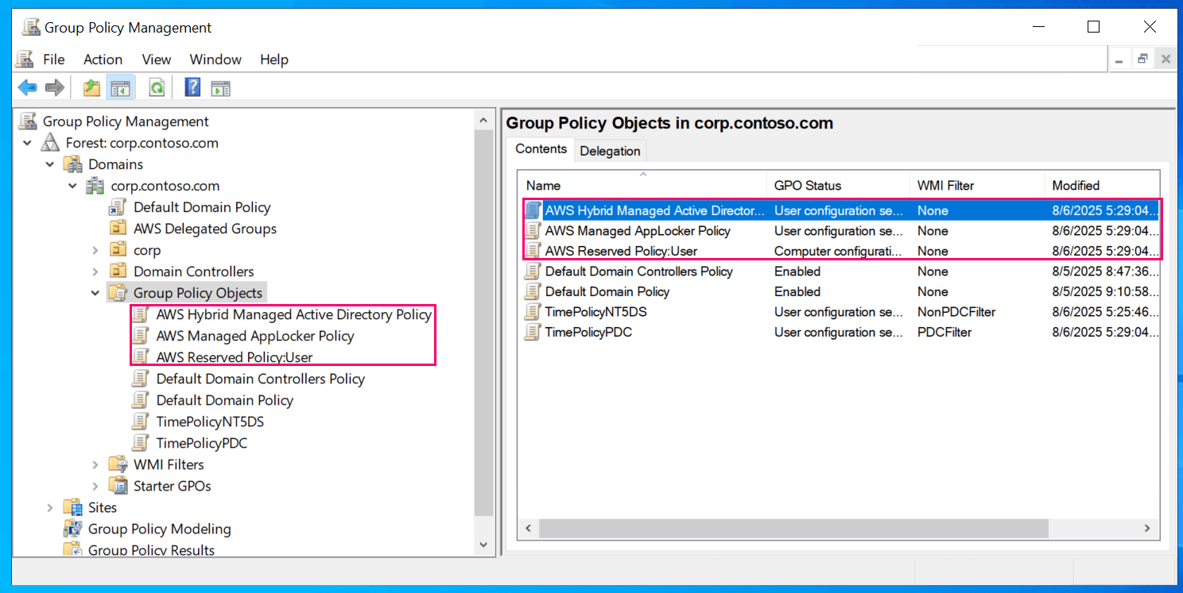Click the contents list scroll right arrow
This screenshot has height=593, width=1183.
[1147, 528]
